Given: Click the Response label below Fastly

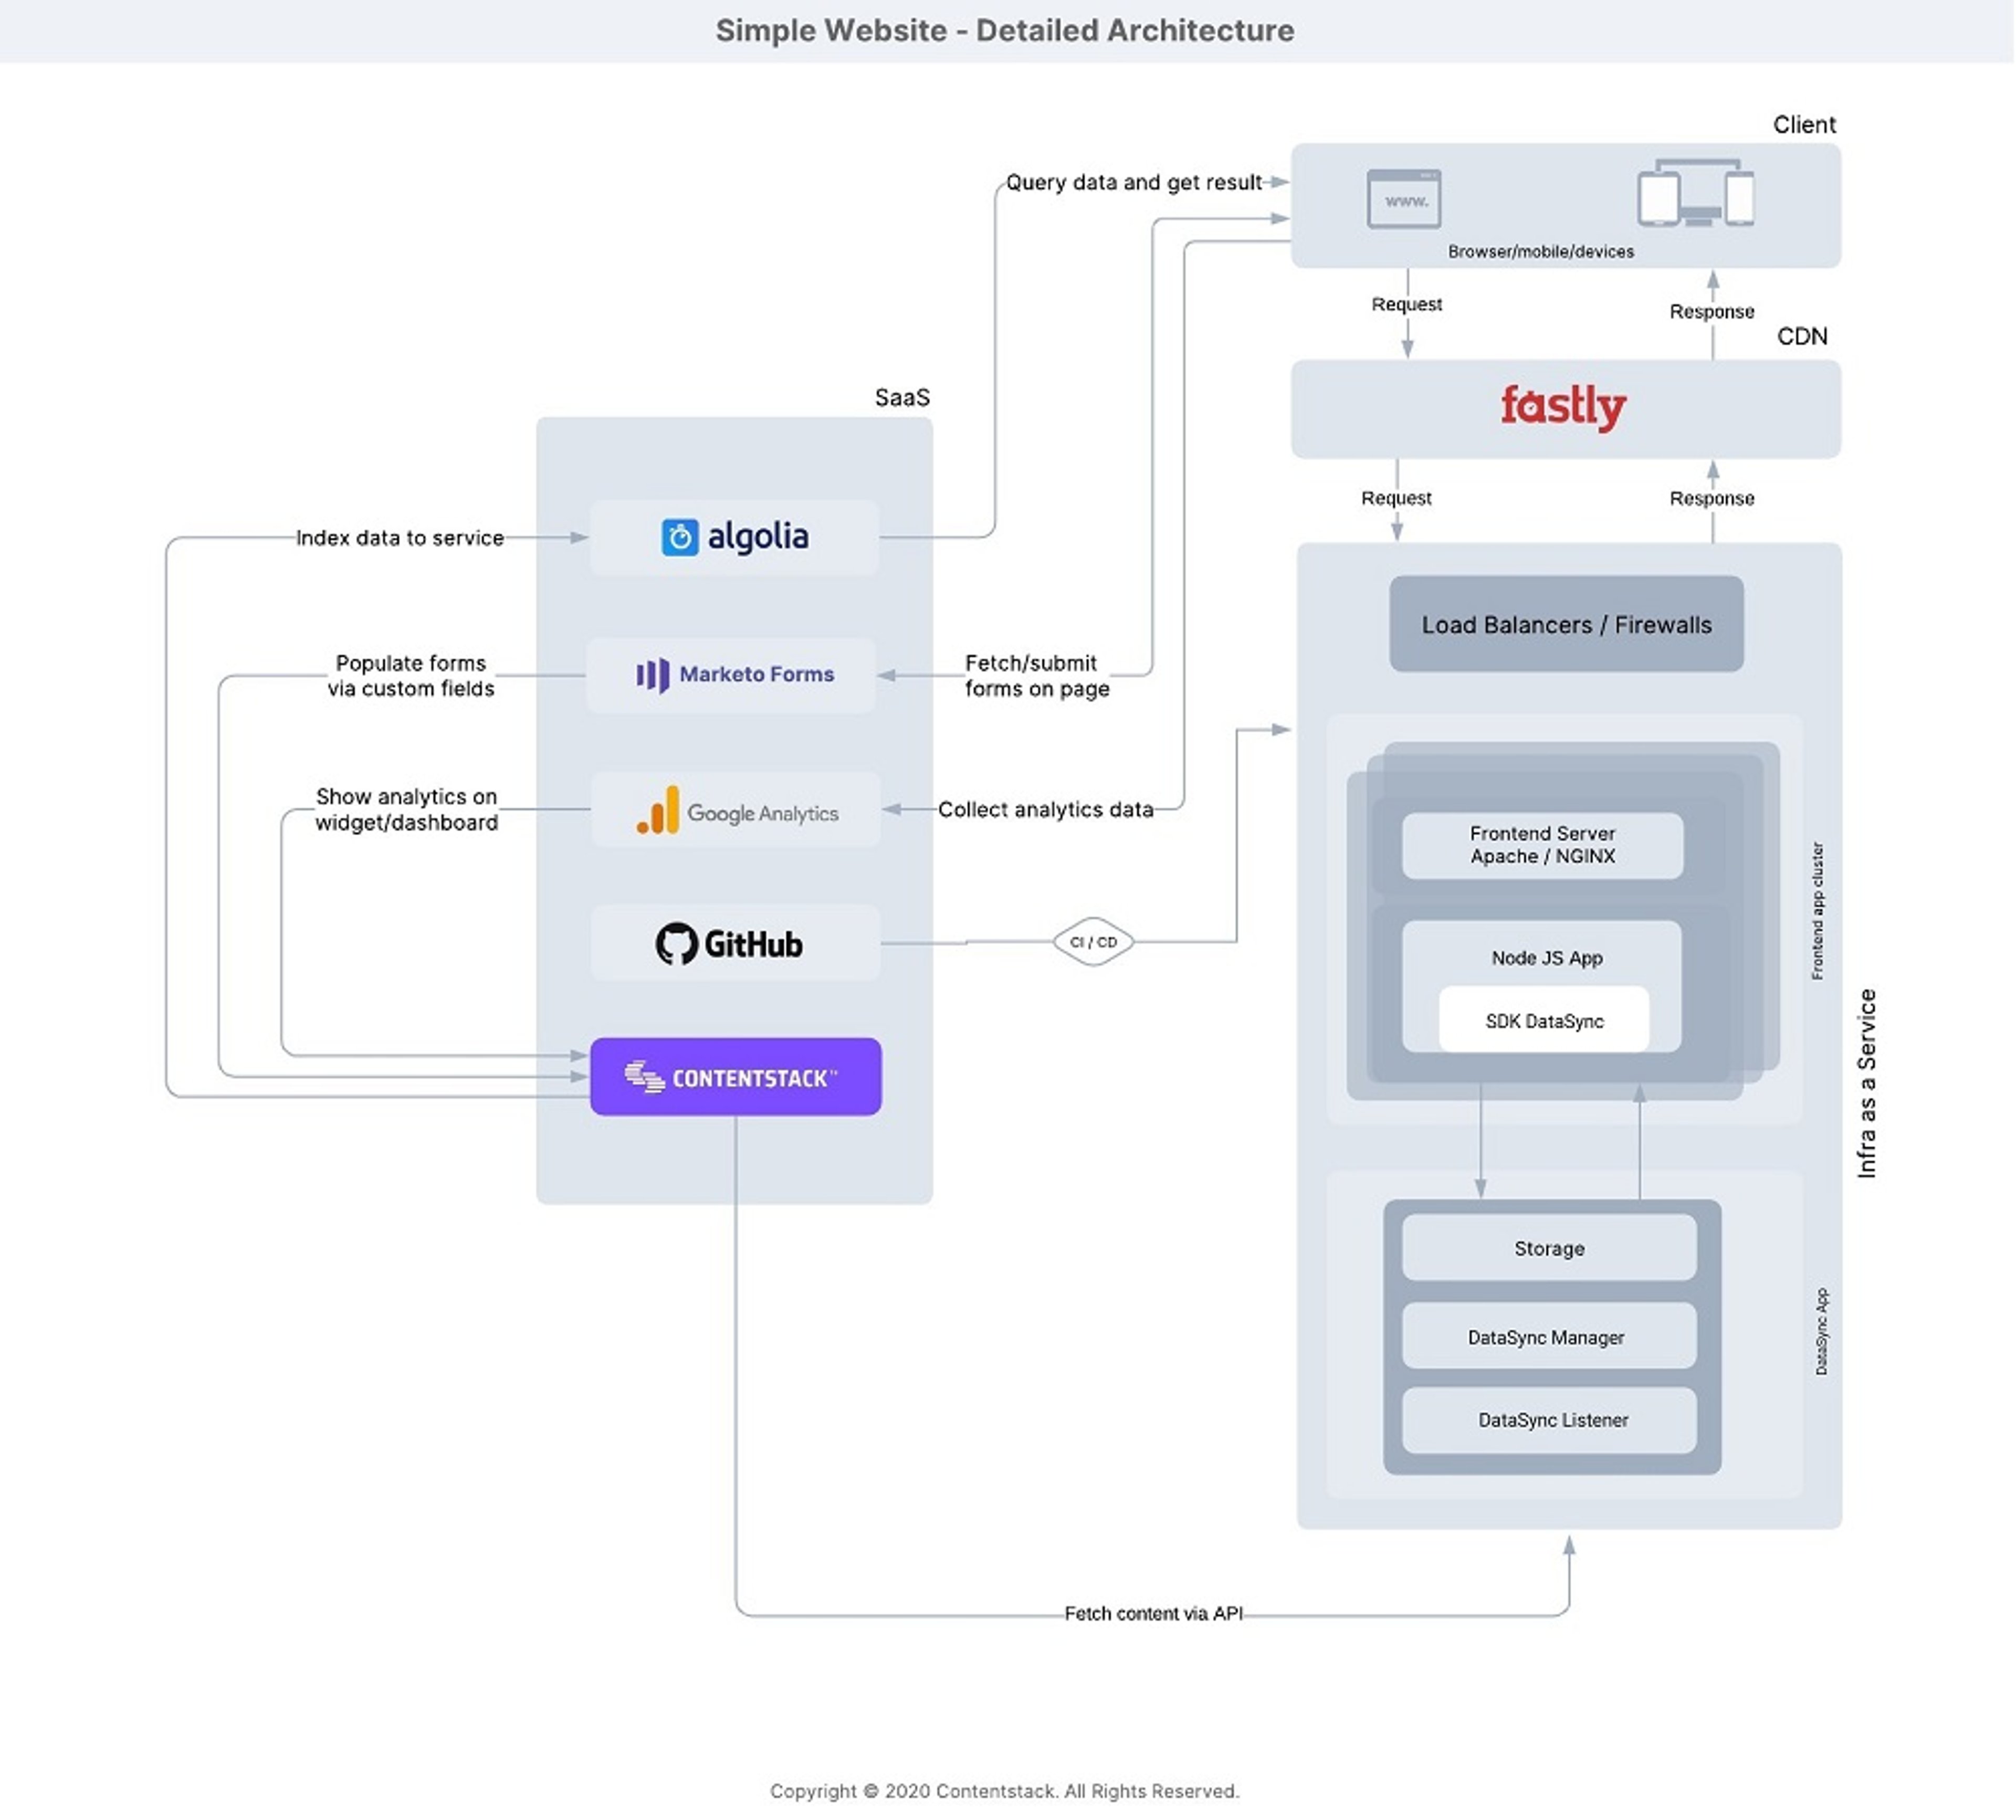Looking at the screenshot, I should [x=1712, y=498].
